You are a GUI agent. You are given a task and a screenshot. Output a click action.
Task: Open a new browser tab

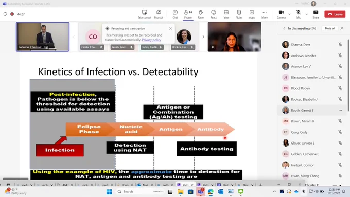coord(260,185)
